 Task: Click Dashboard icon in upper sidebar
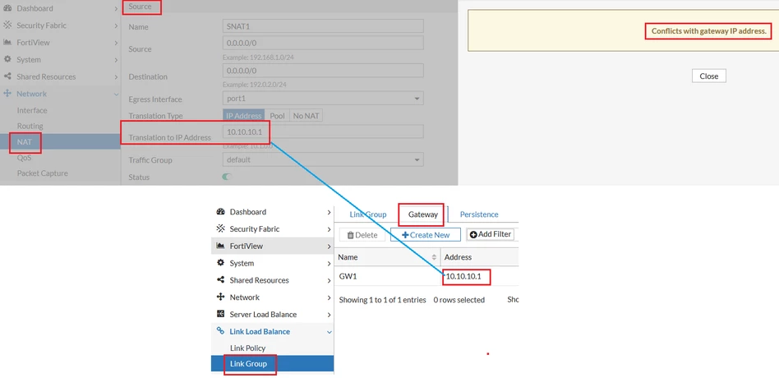click(x=7, y=8)
